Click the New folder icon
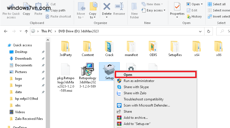 tap(134, 11)
